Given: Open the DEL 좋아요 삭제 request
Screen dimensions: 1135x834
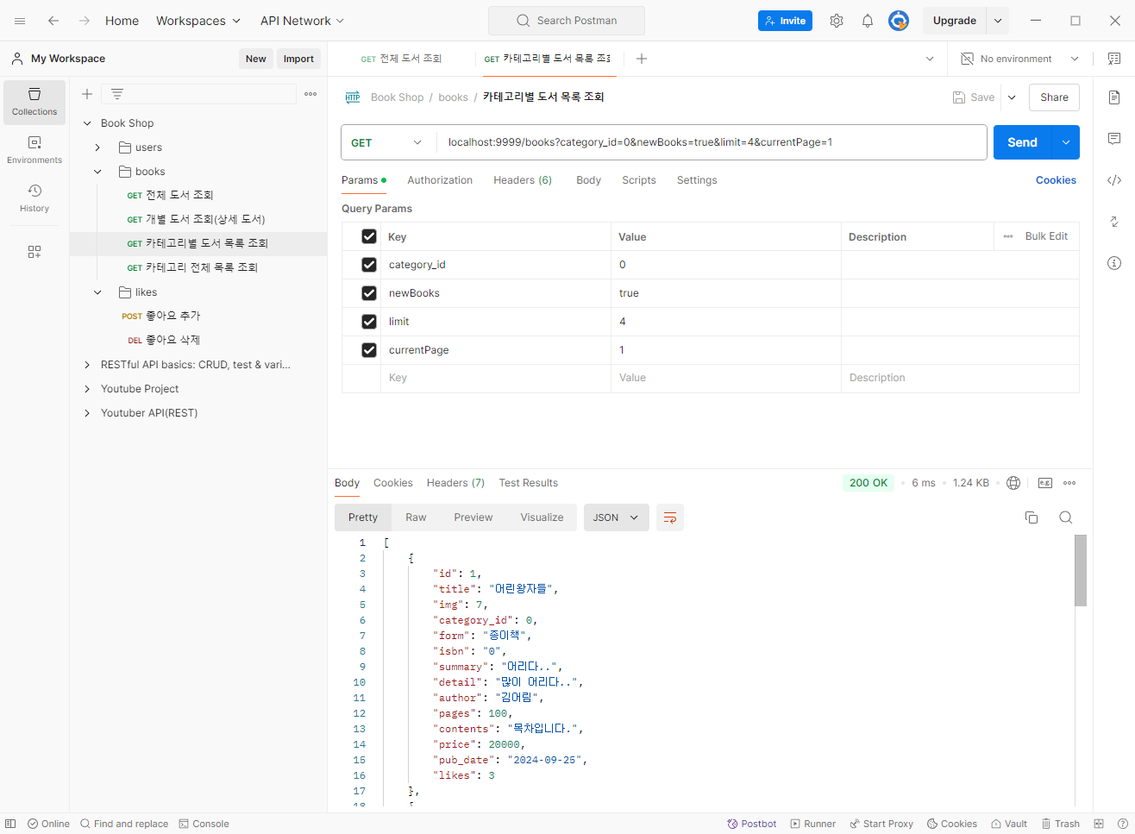Looking at the screenshot, I should (x=164, y=340).
